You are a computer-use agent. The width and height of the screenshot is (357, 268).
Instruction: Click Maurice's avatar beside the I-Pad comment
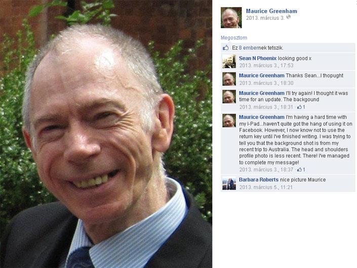(229, 120)
